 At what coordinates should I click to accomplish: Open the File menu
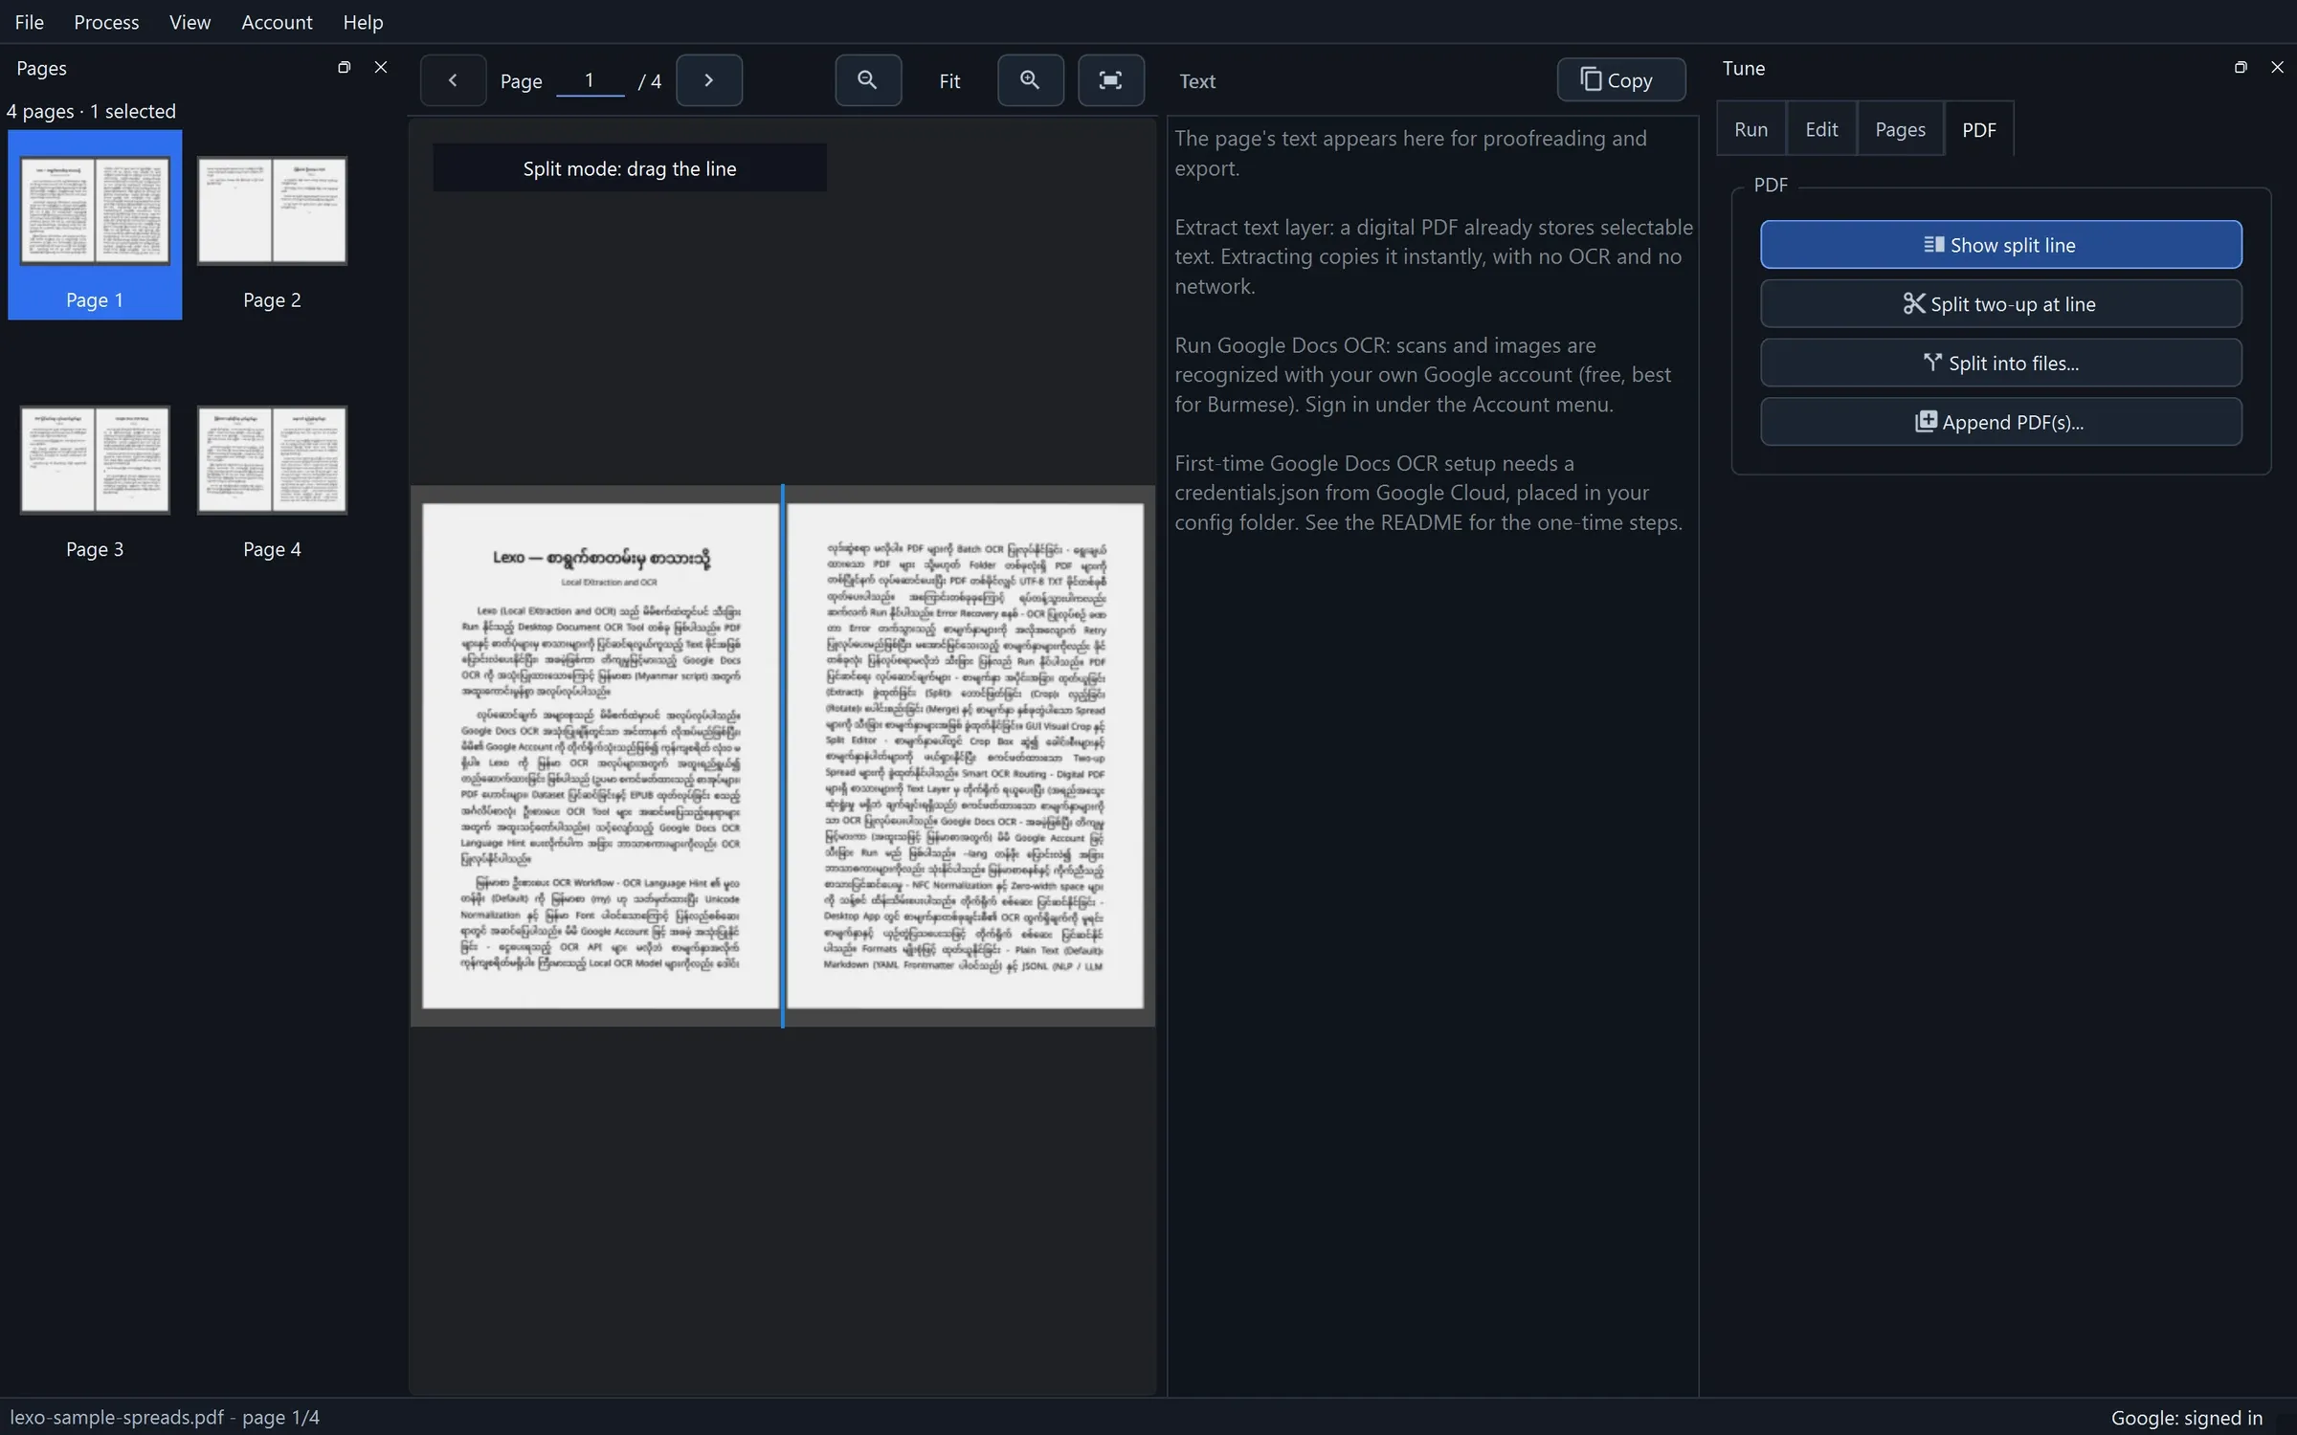tap(29, 22)
